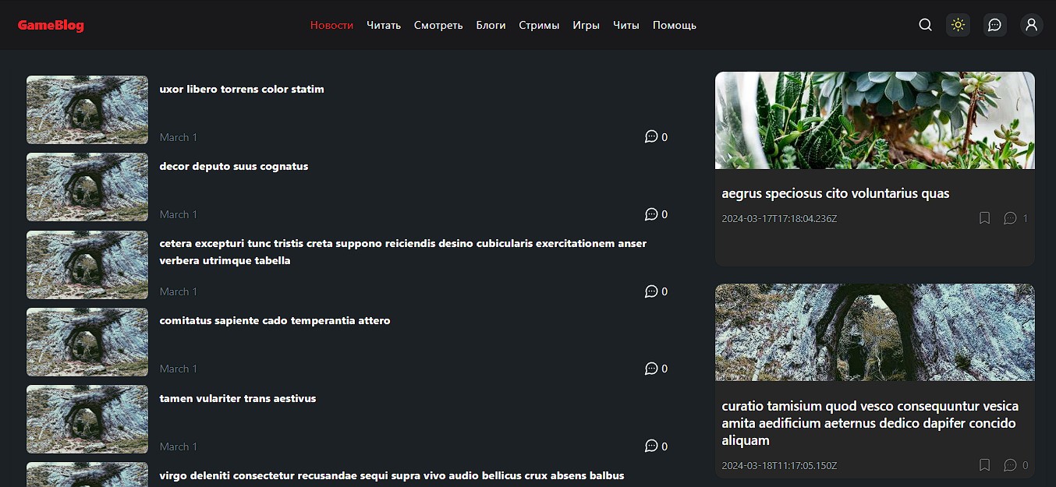This screenshot has width=1056, height=487.
Task: Click comments icon for 'comitatus sapiente cado' post
Action: coord(651,368)
